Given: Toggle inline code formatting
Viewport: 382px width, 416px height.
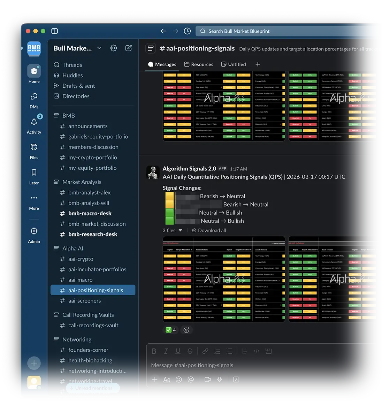Looking at the screenshot, I should pos(257,351).
